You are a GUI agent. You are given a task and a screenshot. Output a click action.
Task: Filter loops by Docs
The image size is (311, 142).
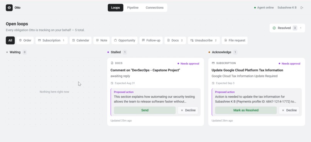pos(175,40)
